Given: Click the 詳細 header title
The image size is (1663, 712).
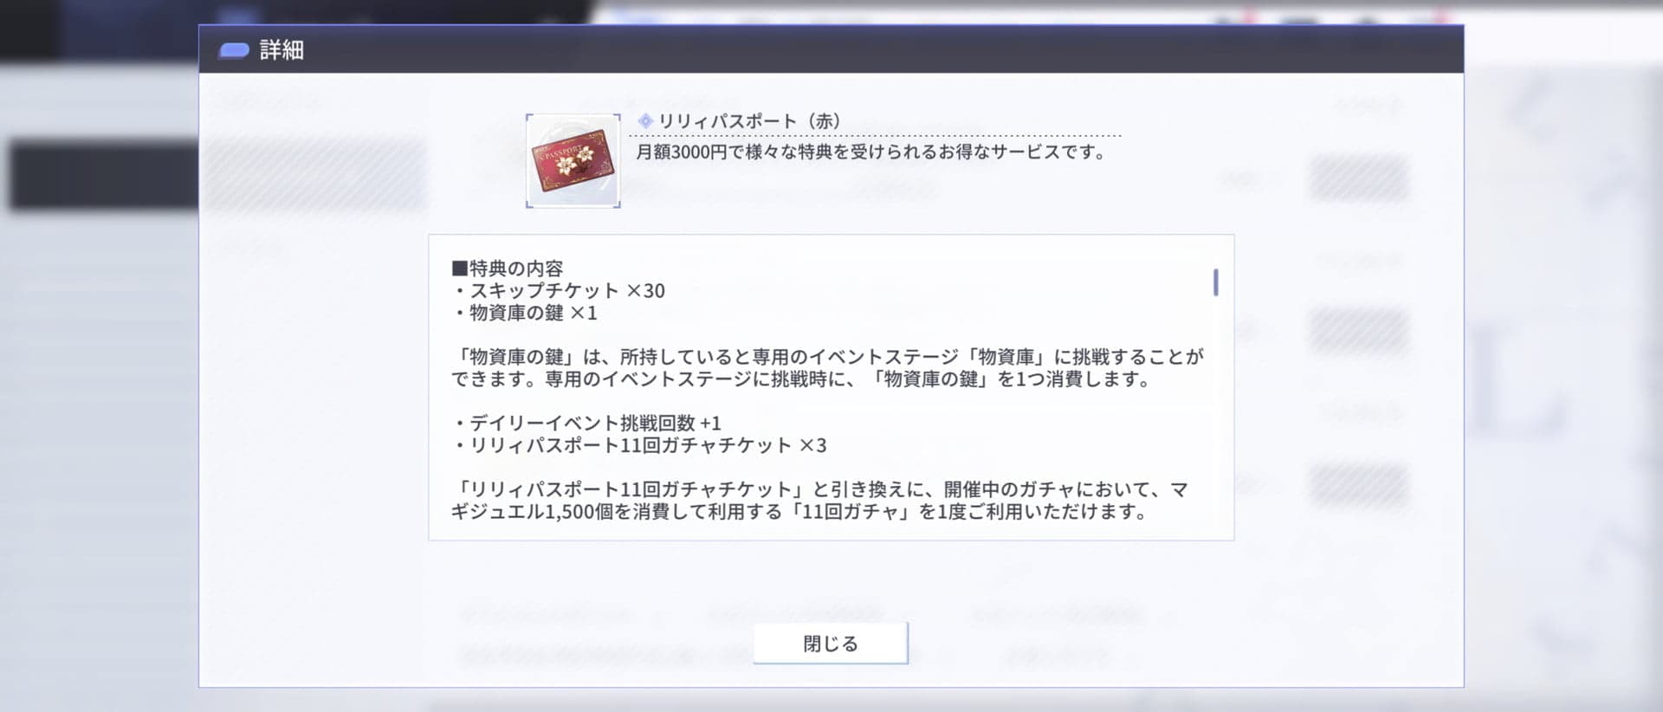Looking at the screenshot, I should pyautogui.click(x=281, y=50).
